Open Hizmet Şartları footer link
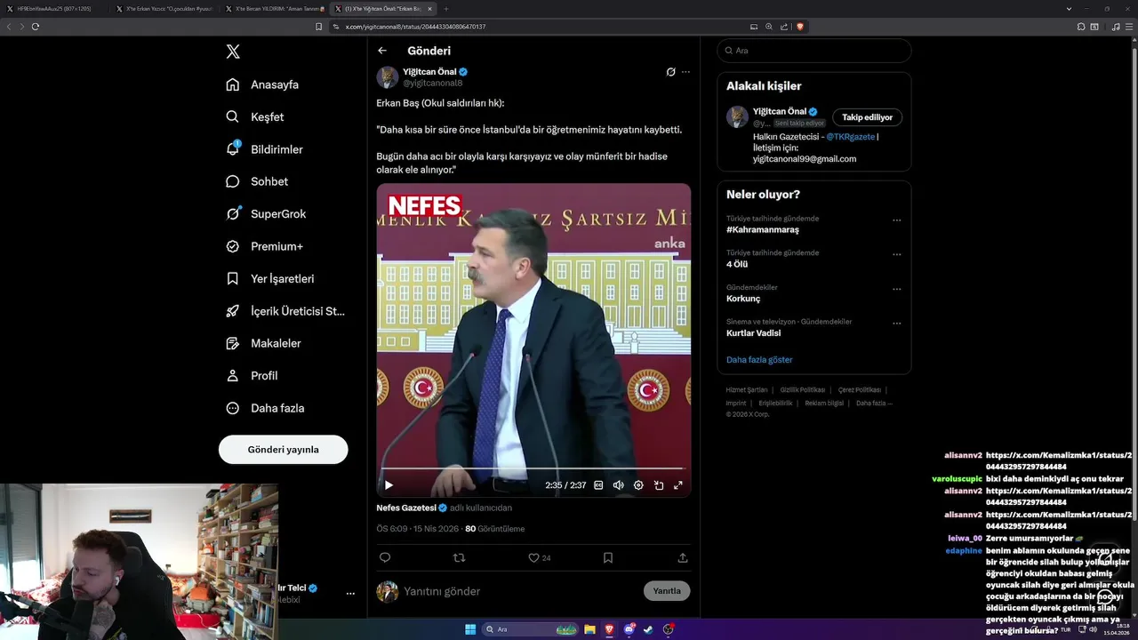The image size is (1138, 640). click(x=747, y=390)
